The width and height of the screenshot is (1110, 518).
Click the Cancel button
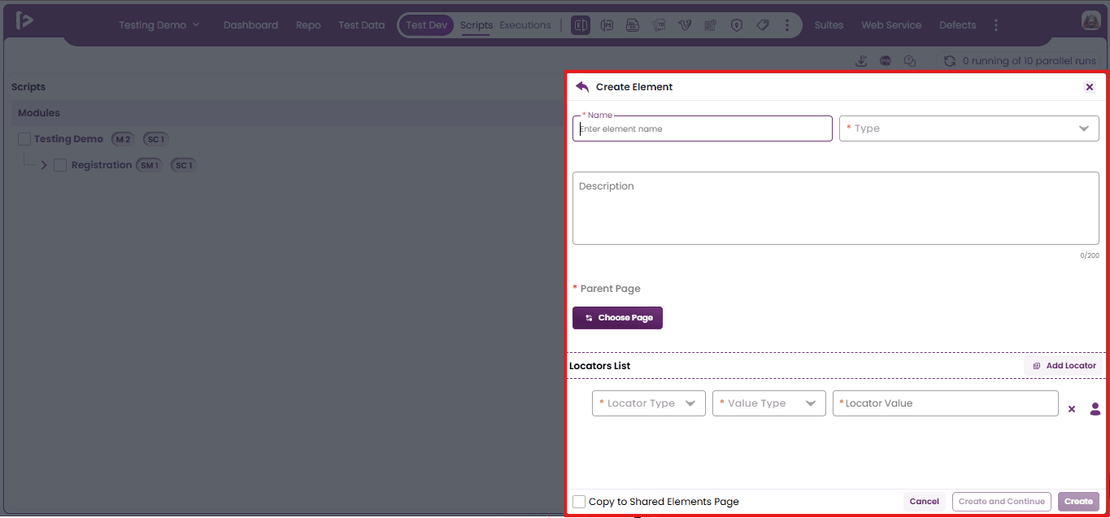click(925, 502)
